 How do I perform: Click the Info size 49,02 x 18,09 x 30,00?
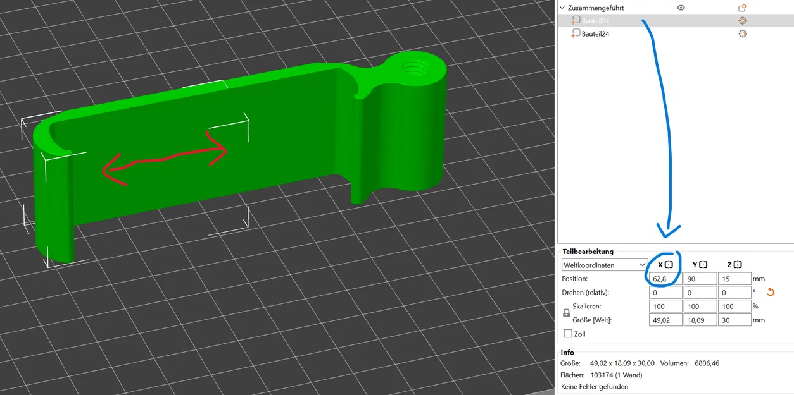(622, 363)
